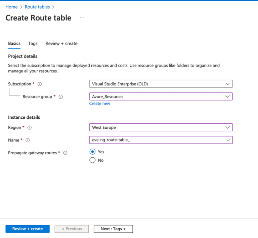Image resolution: width=258 pixels, height=238 pixels.
Task: Open the Review + create tab
Action: pyautogui.click(x=61, y=43)
